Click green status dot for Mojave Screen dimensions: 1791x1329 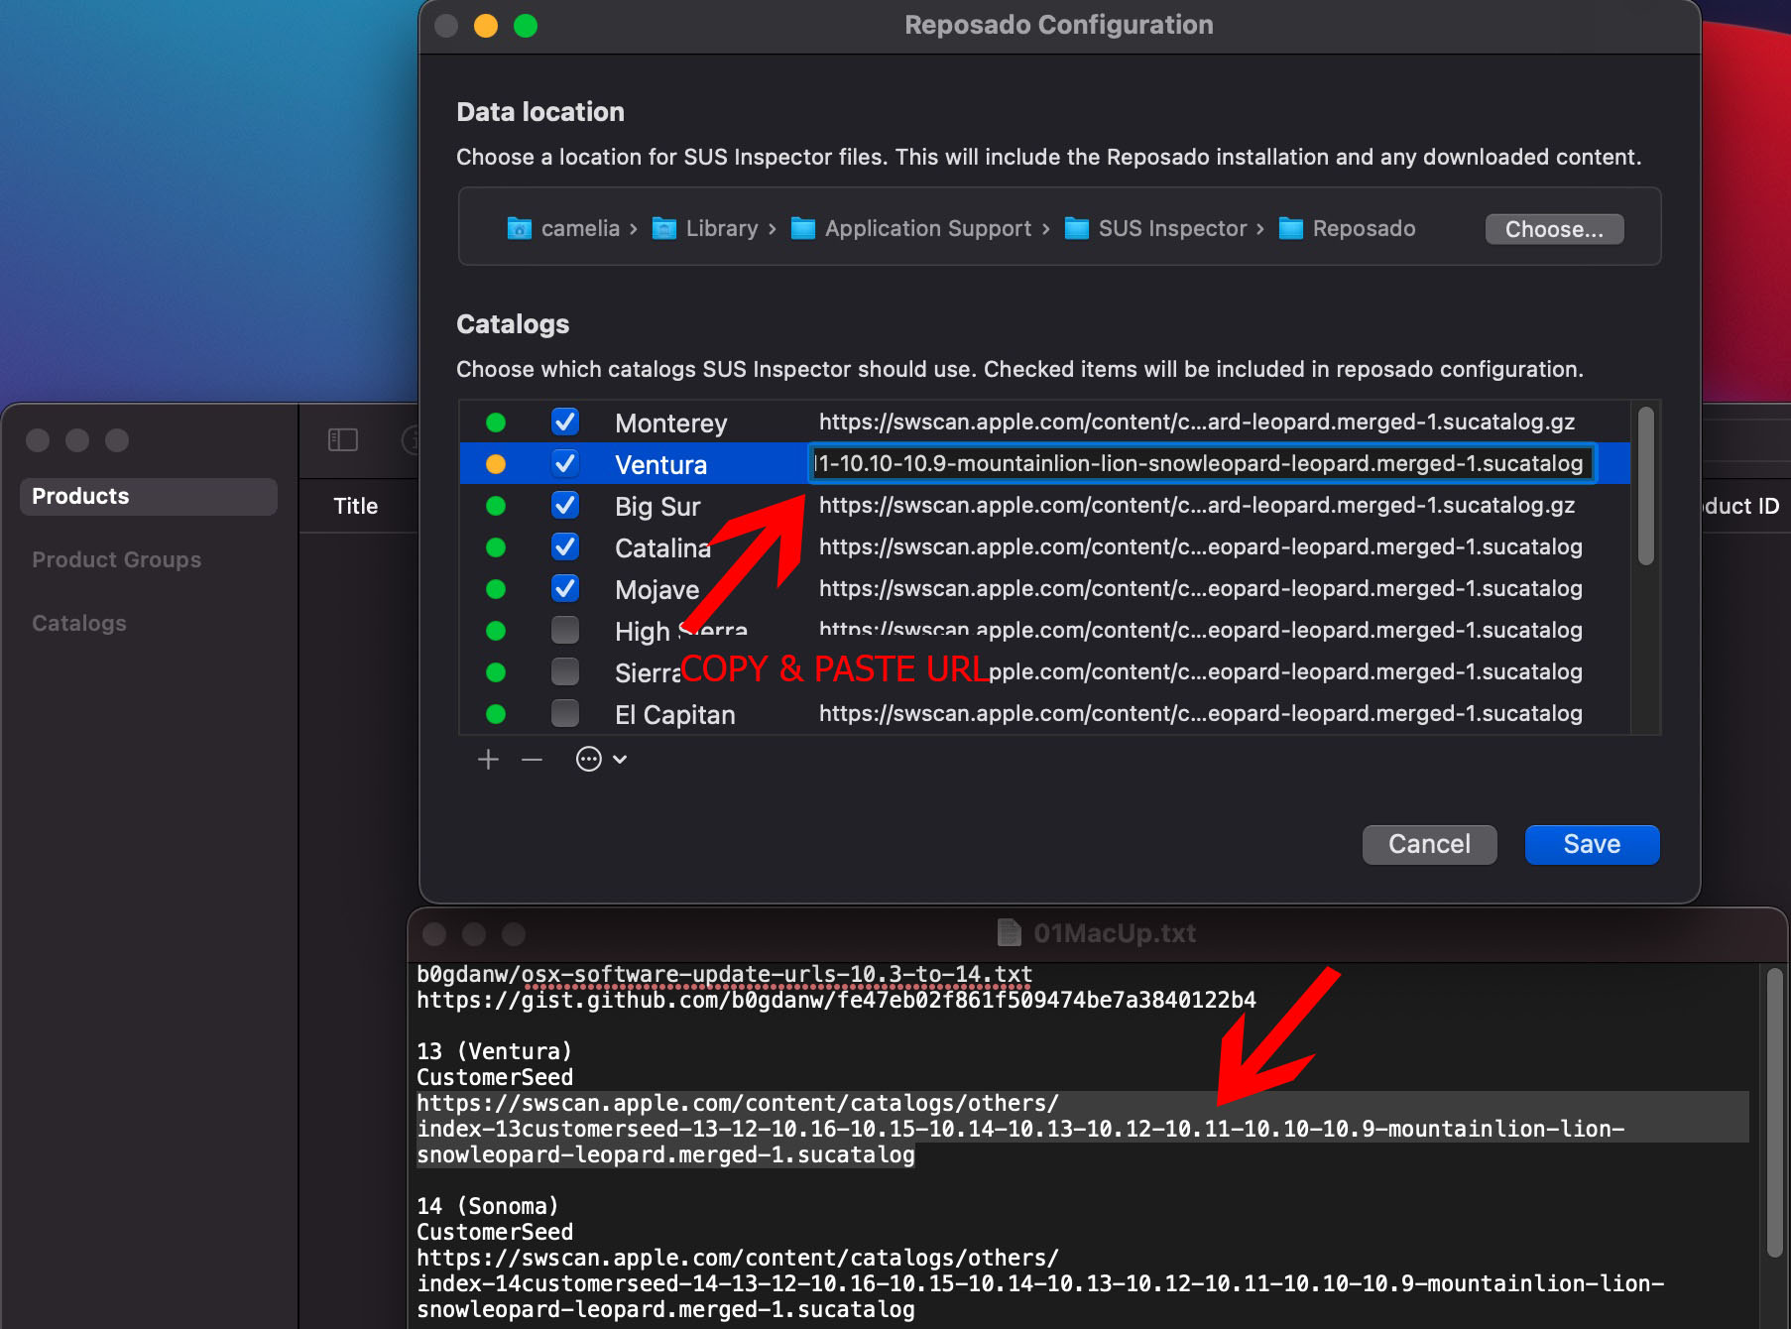tap(496, 589)
